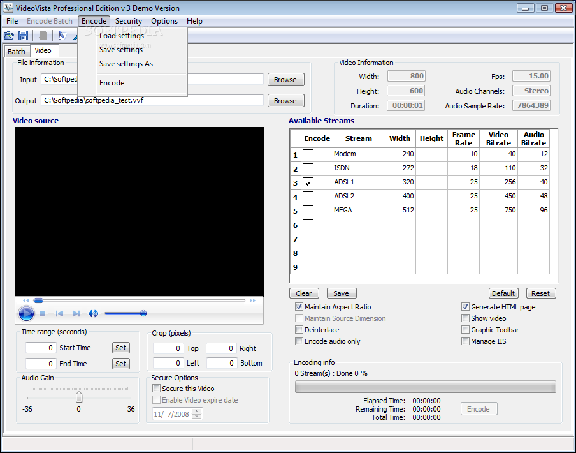Check the Encode box for Modem stream
576x453 pixels.
click(308, 154)
